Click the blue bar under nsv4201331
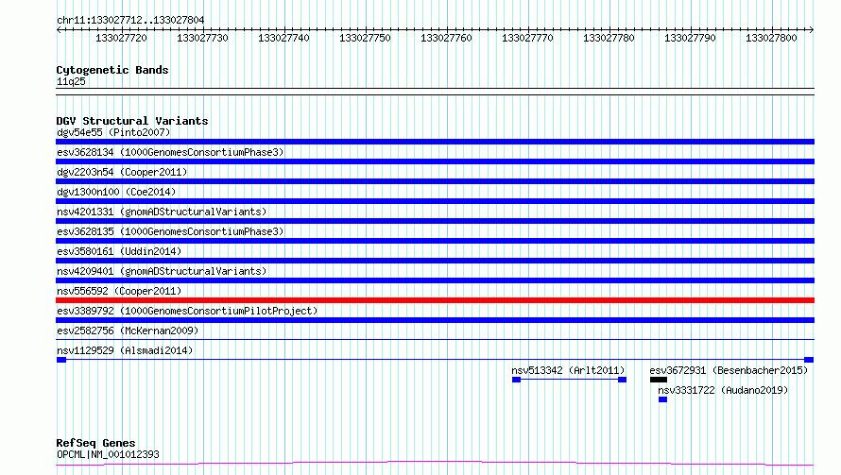The width and height of the screenshot is (841, 475). pyautogui.click(x=435, y=221)
